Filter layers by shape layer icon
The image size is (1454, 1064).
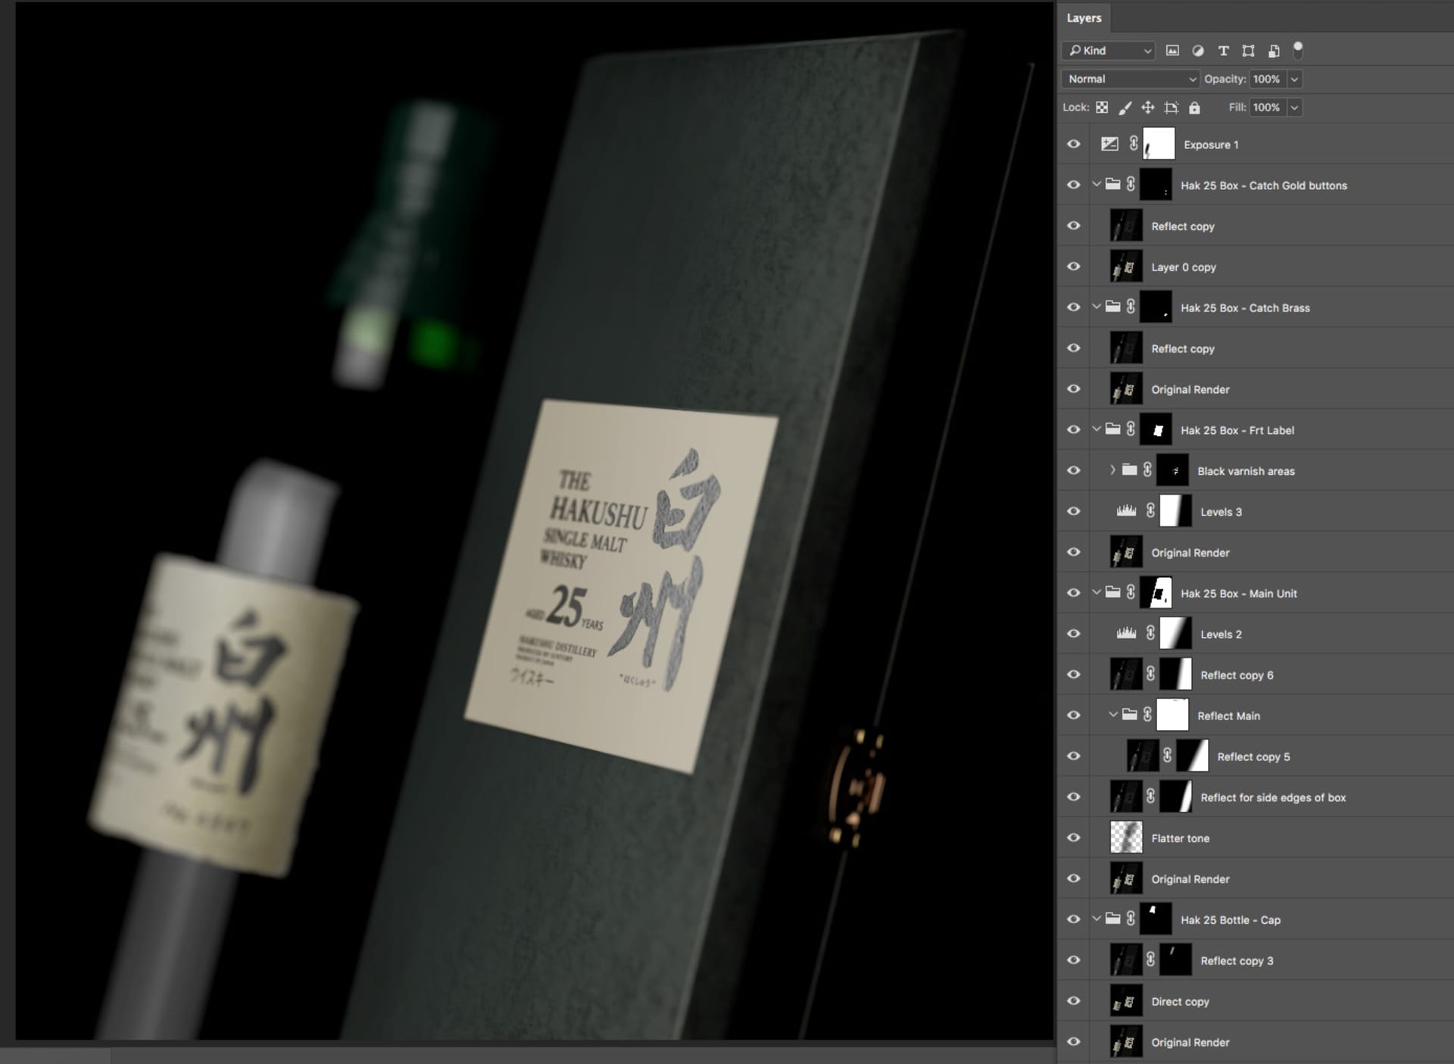coord(1249,51)
